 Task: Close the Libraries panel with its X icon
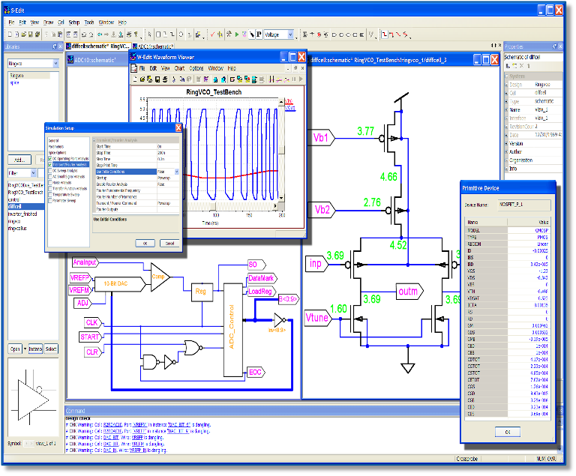[x=60, y=46]
